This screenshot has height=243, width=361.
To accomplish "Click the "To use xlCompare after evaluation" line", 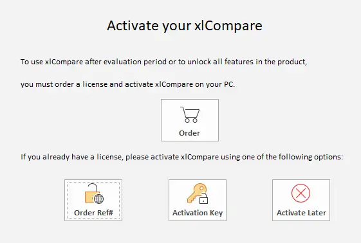I will pos(163,62).
